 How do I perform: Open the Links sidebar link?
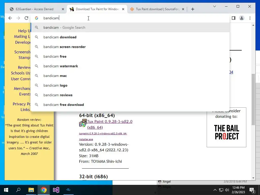pos(25,110)
